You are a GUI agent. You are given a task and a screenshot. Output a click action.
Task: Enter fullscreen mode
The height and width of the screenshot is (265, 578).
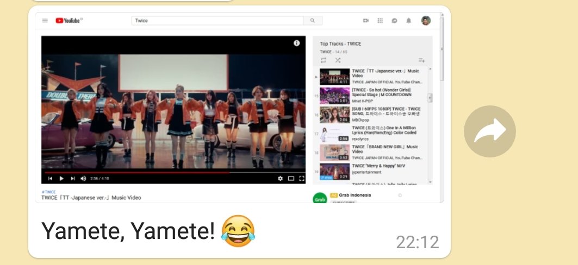(x=302, y=179)
